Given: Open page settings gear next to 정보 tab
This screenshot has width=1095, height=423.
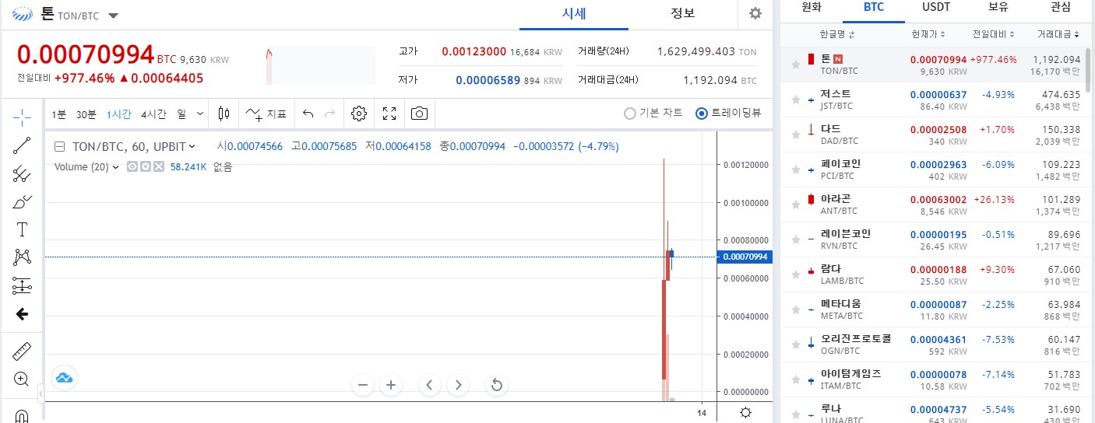Looking at the screenshot, I should pyautogui.click(x=755, y=13).
